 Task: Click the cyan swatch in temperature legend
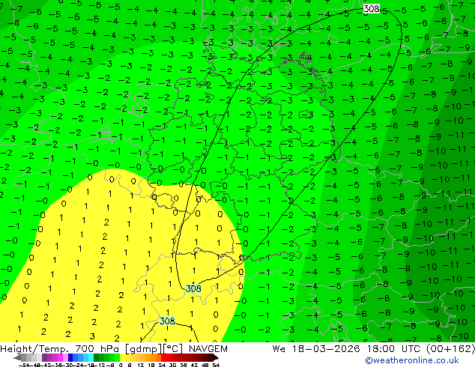tap(91, 357)
